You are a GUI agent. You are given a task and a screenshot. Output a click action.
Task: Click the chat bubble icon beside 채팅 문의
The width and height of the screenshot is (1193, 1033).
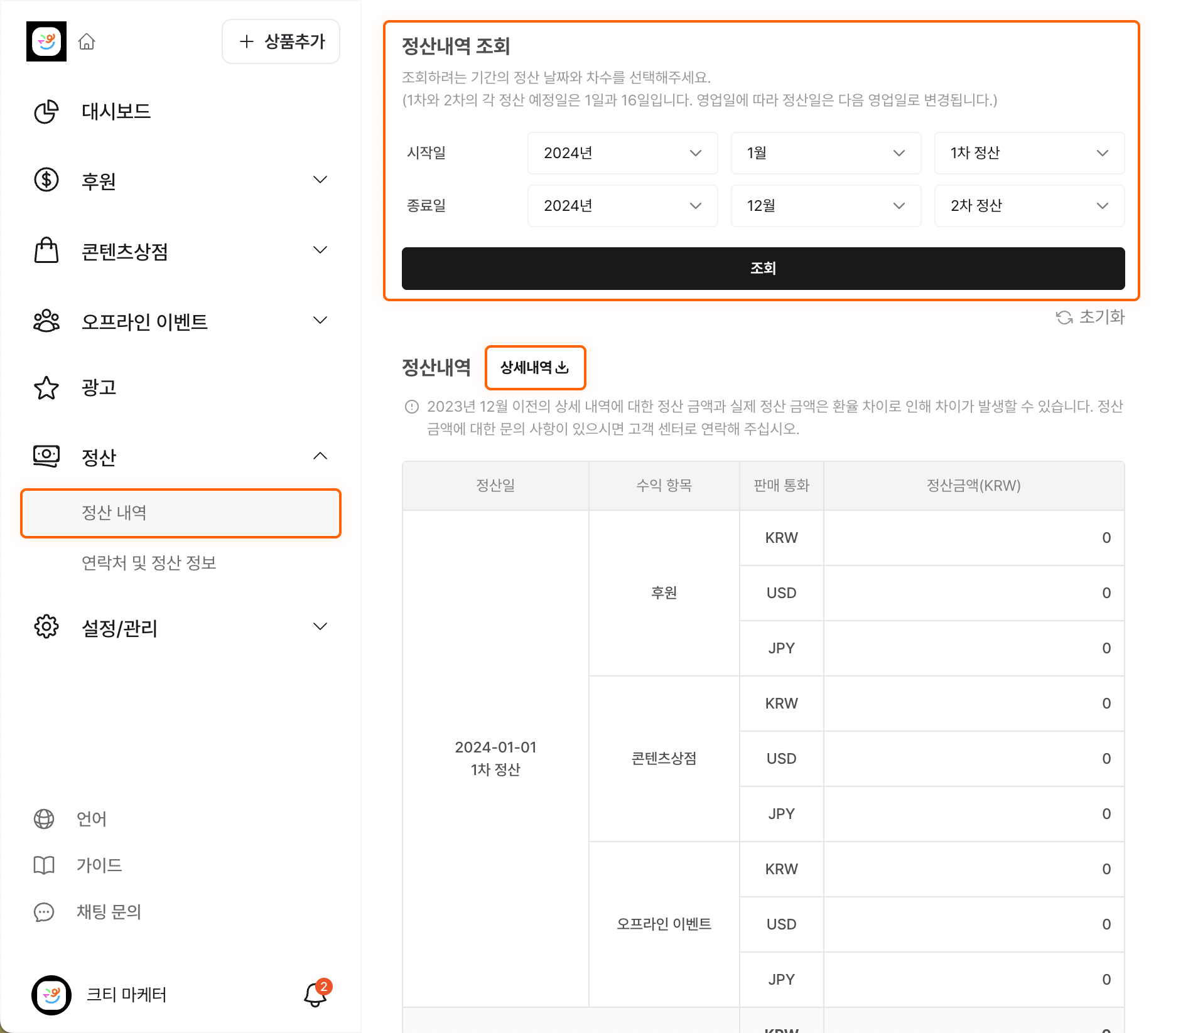(x=44, y=912)
